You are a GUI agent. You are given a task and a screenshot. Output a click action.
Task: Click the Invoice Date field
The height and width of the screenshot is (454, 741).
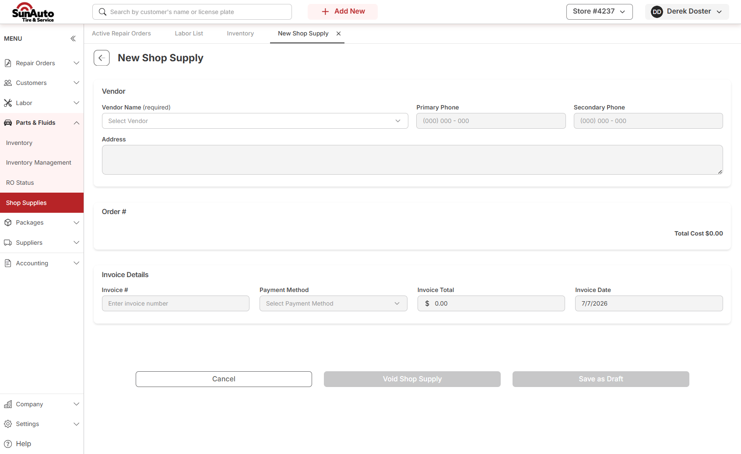(649, 303)
